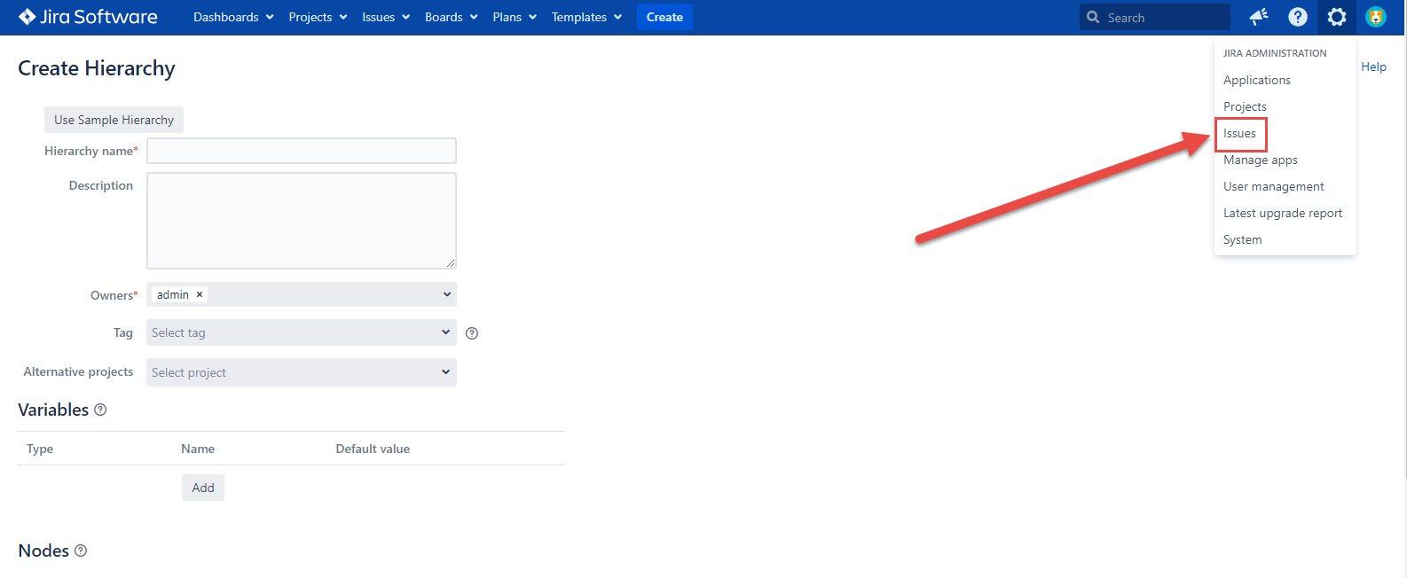Click the Add variable button
Viewport: 1407px width, 578px height.
click(203, 488)
